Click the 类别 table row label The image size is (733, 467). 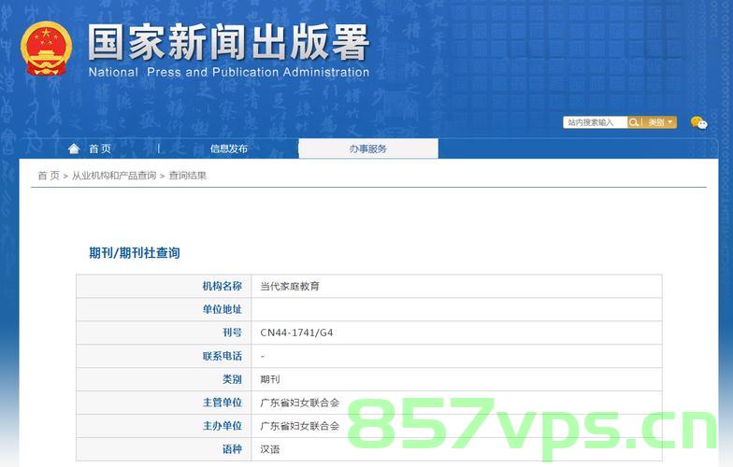pyautogui.click(x=232, y=379)
